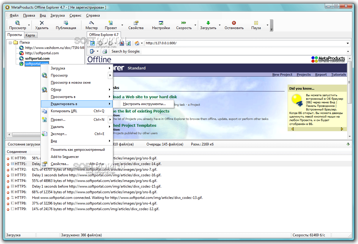358x244 pixels.
Task: Click the Tutorials link
Action: tap(339, 75)
